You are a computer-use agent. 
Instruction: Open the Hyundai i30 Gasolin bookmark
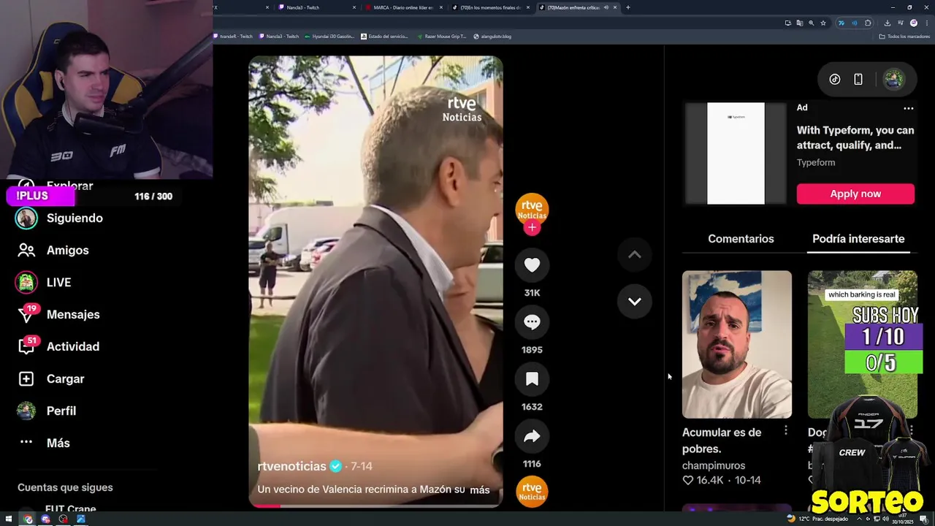[329, 37]
